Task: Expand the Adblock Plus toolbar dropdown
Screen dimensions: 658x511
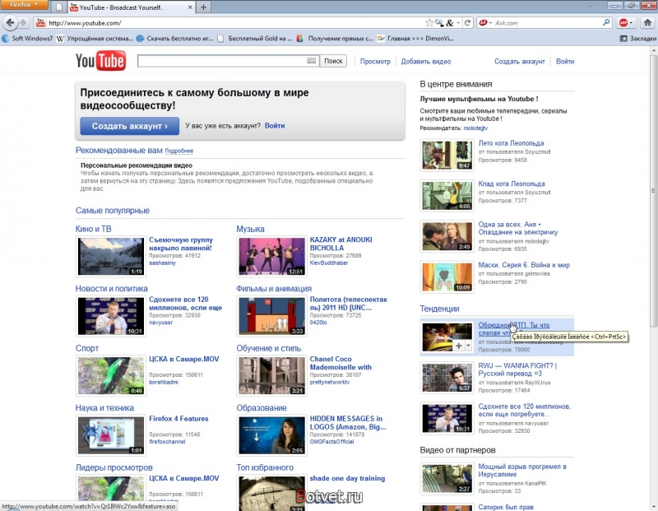Action: coord(630,23)
